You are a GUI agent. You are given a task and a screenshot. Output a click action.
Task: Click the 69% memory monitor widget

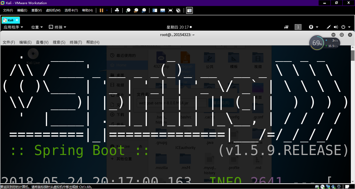click(317, 43)
